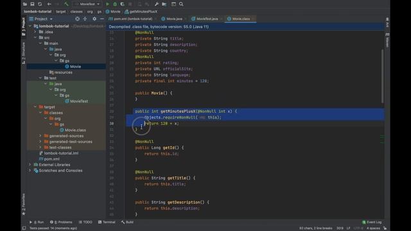Expand generated-sources folder

40,135
